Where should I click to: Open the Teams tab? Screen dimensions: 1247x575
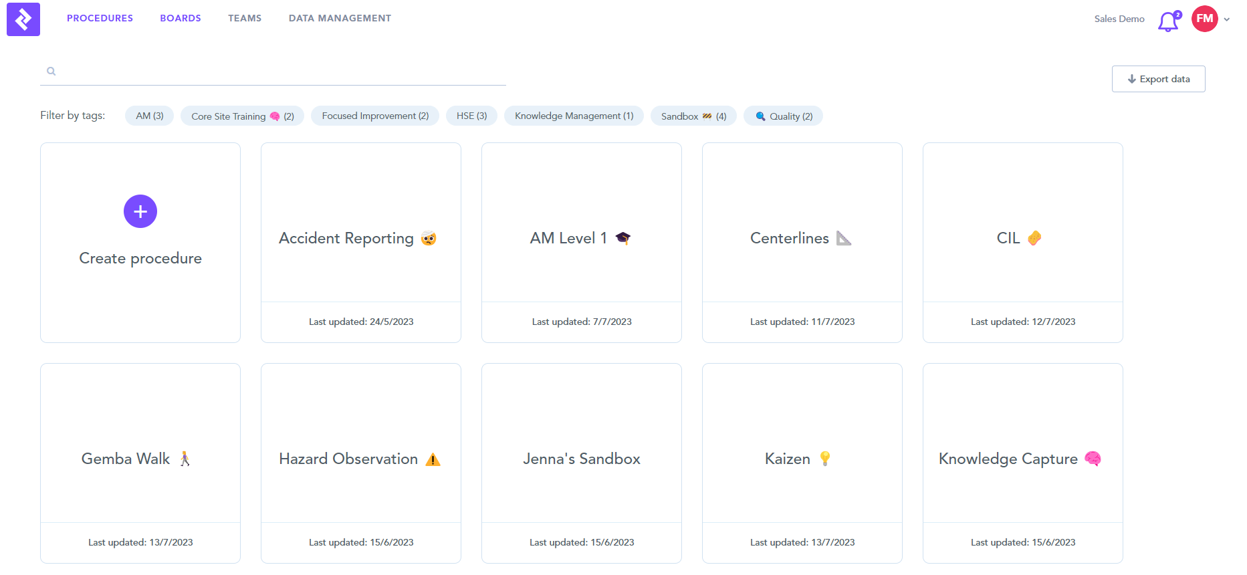coord(245,18)
